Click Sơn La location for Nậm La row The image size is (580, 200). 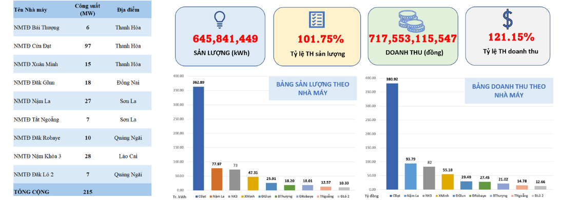[128, 101]
